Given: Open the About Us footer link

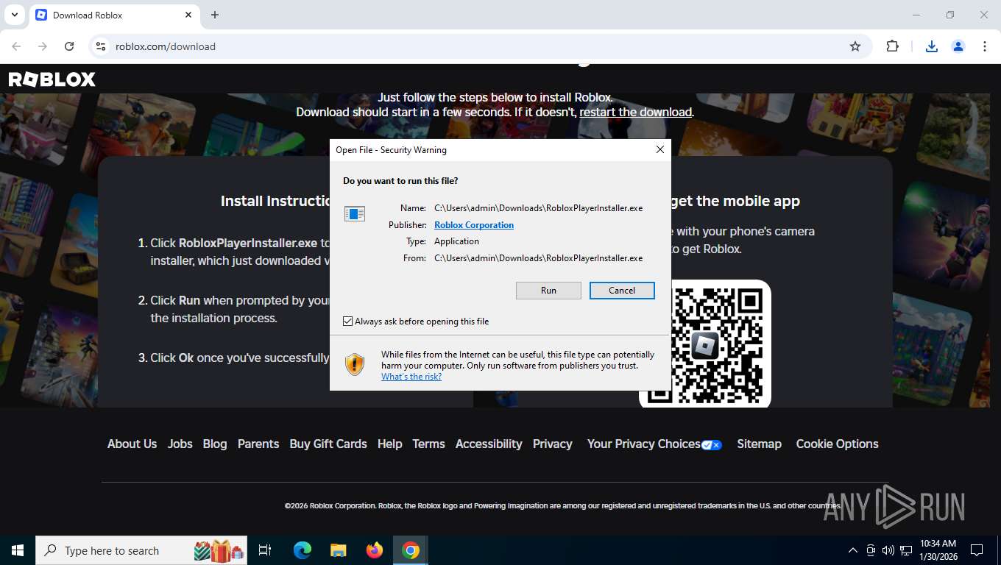Looking at the screenshot, I should click(x=132, y=444).
